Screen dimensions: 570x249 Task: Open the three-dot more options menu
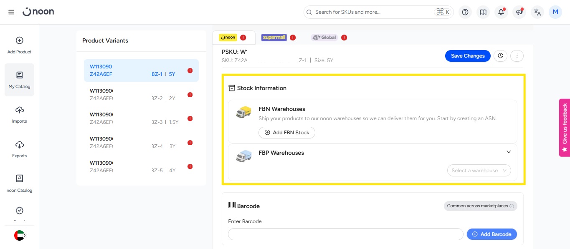(x=517, y=56)
